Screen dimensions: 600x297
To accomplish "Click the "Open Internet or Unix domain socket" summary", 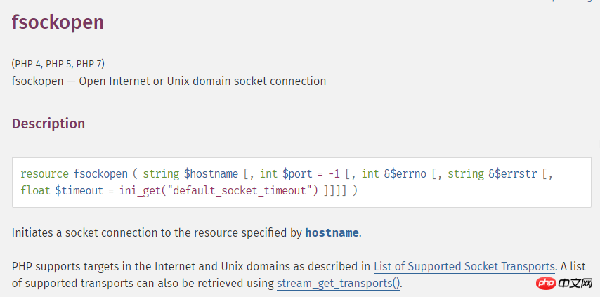I will [169, 81].
